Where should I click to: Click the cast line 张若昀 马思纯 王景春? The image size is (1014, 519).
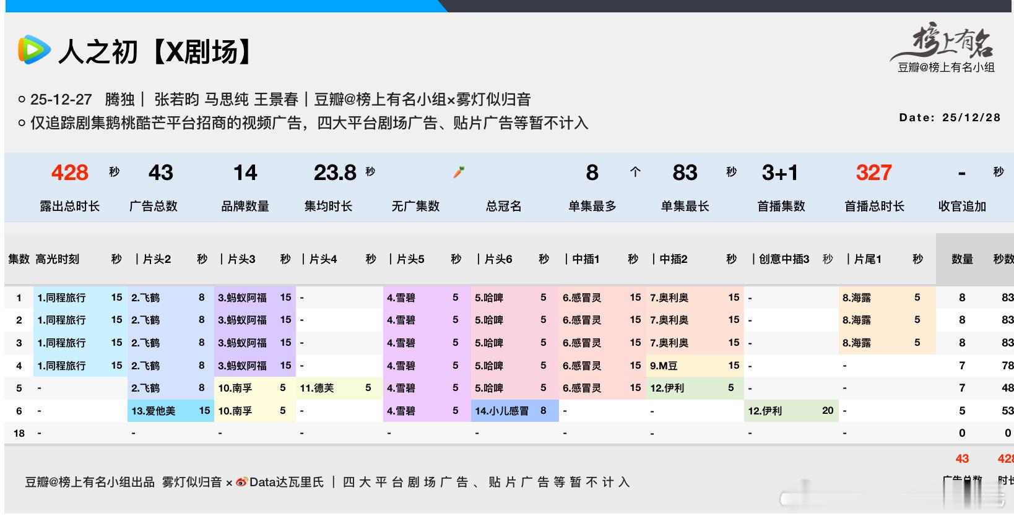click(x=227, y=100)
